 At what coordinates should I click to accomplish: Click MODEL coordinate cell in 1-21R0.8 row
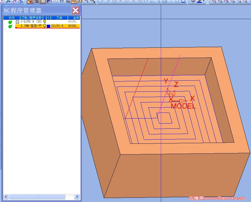72,22
